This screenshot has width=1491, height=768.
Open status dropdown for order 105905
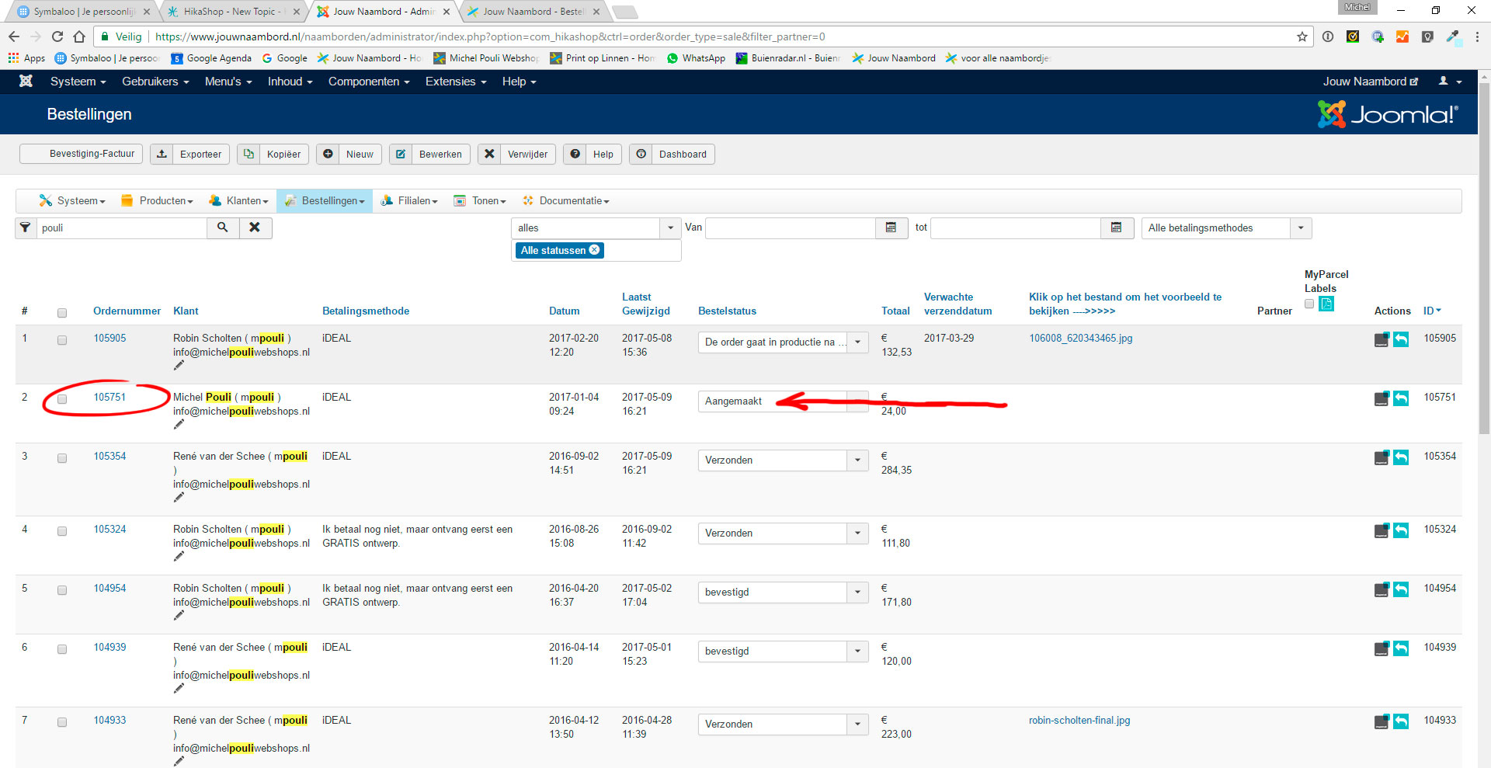(783, 342)
